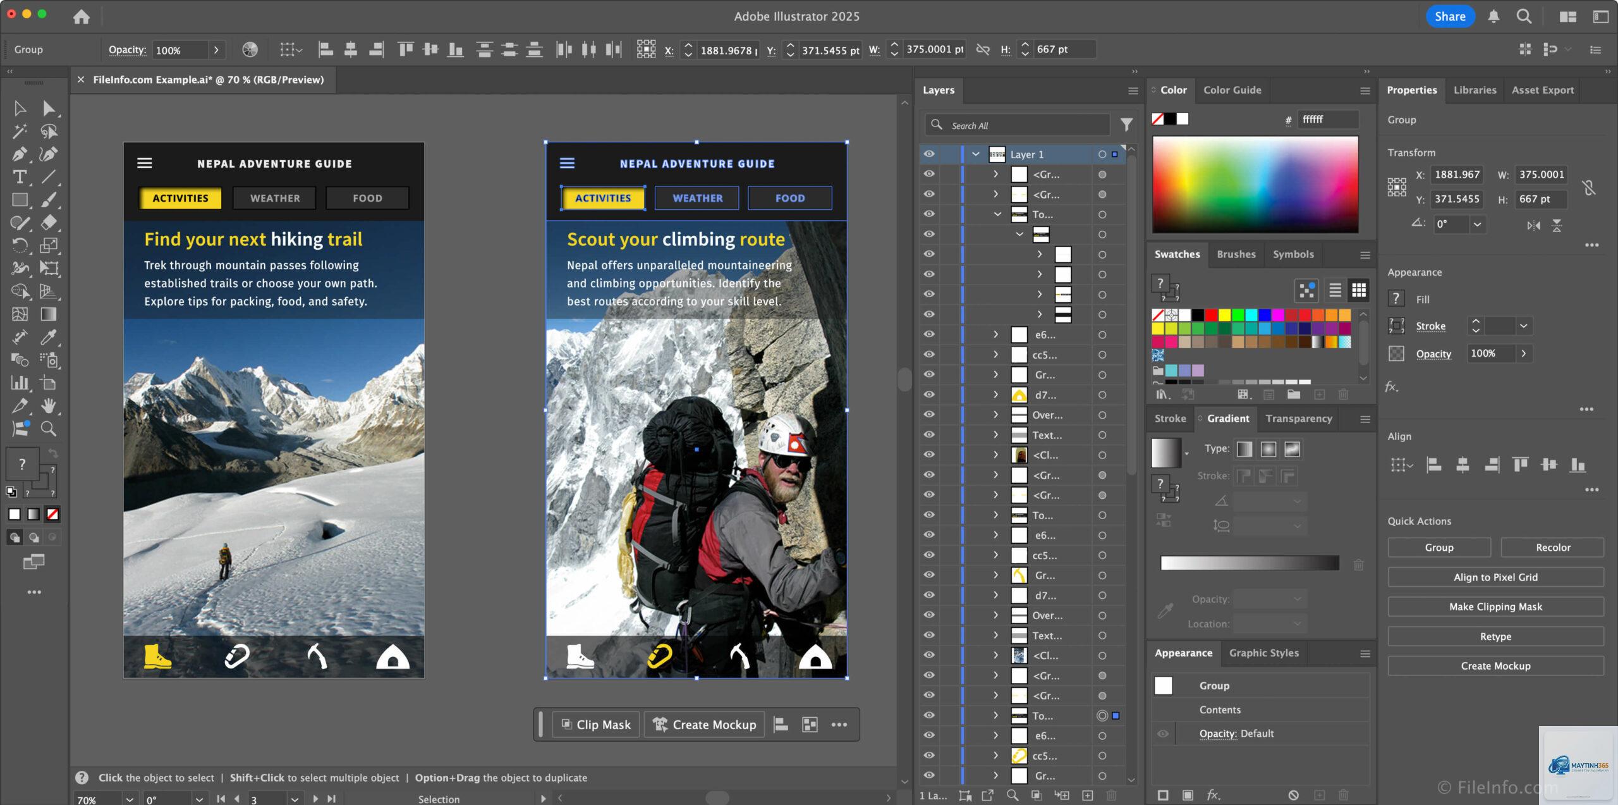Hide the first d7... sublayer with yellow thumbnail

pyautogui.click(x=929, y=395)
